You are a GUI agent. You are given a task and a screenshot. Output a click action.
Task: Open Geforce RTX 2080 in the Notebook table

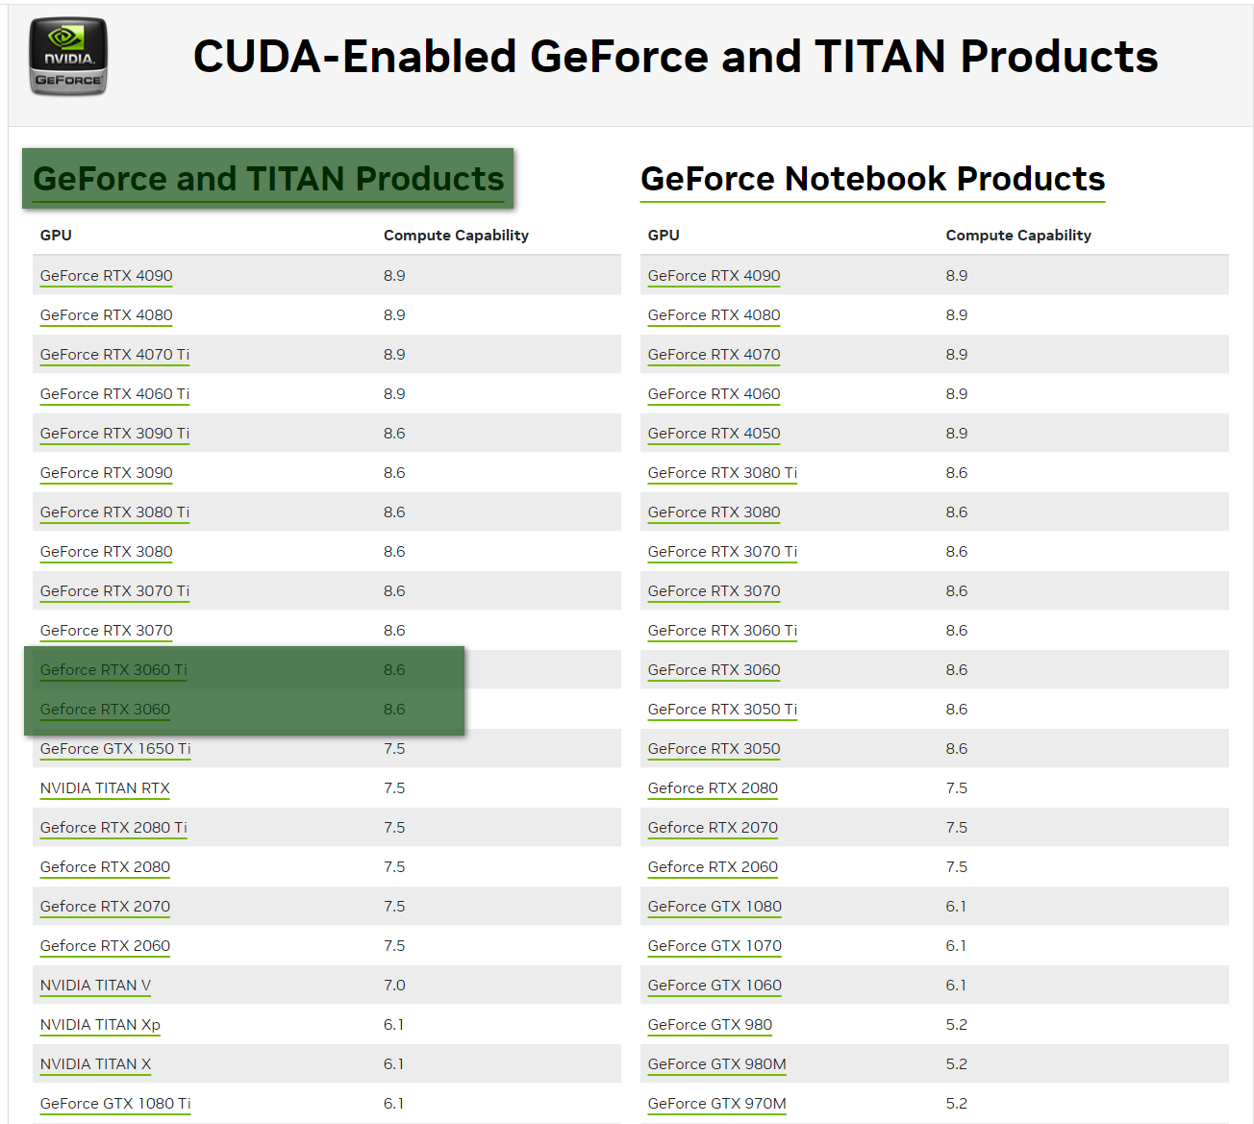(713, 788)
